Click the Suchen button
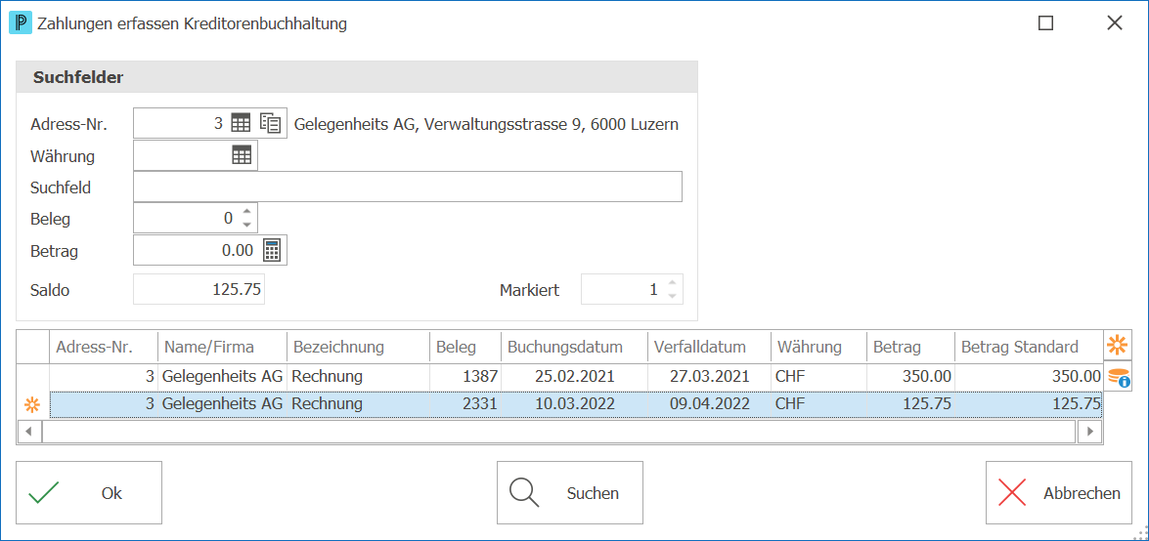The image size is (1149, 541). point(570,493)
